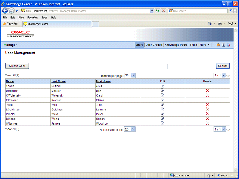Start Live Search with magnifier icon
Image resolution: width=239 pixels, height=179 pixels.
click(x=231, y=11)
